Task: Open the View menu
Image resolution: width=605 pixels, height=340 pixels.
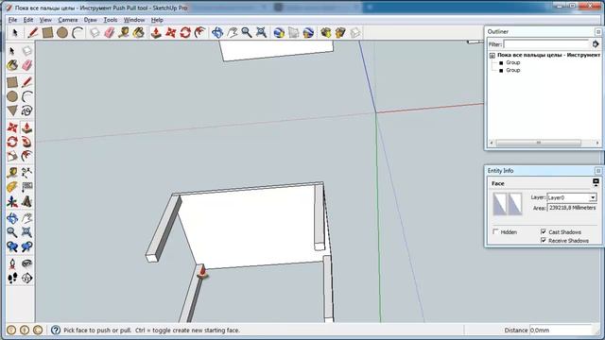Action: (45, 20)
